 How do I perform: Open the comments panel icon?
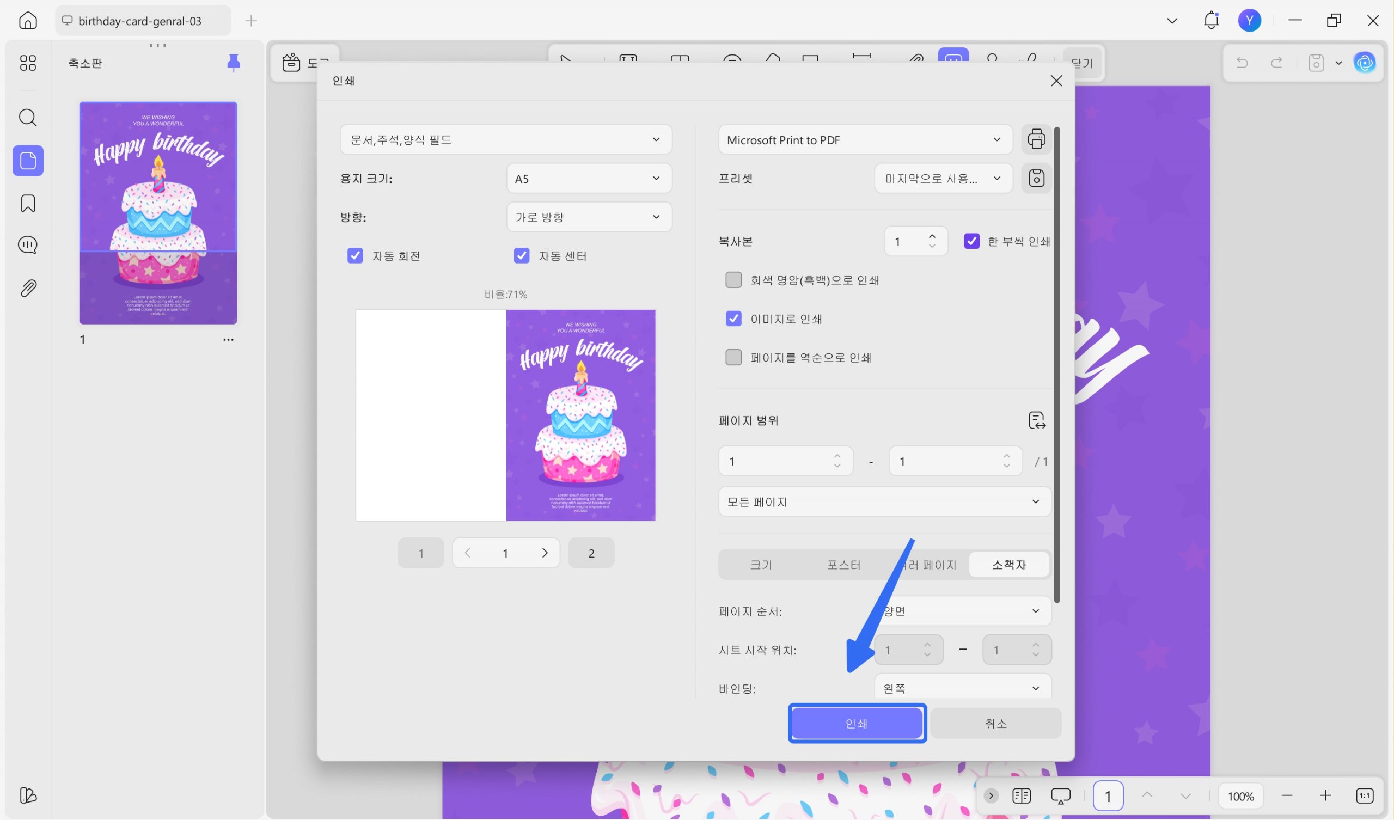point(28,244)
